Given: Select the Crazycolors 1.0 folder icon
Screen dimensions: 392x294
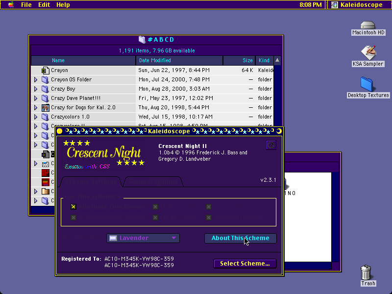Looking at the screenshot, I should tap(45, 117).
